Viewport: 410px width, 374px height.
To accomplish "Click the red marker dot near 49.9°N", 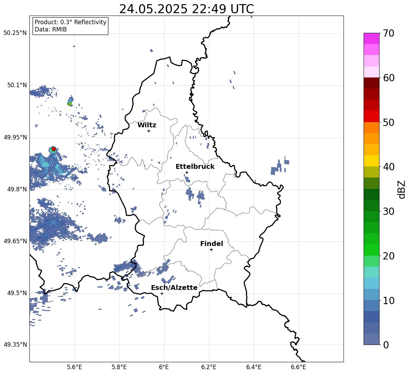I will click(x=54, y=149).
